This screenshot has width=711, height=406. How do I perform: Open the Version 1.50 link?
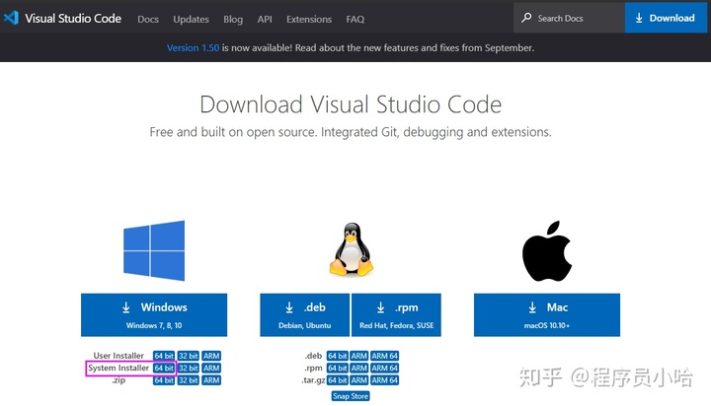tap(193, 47)
